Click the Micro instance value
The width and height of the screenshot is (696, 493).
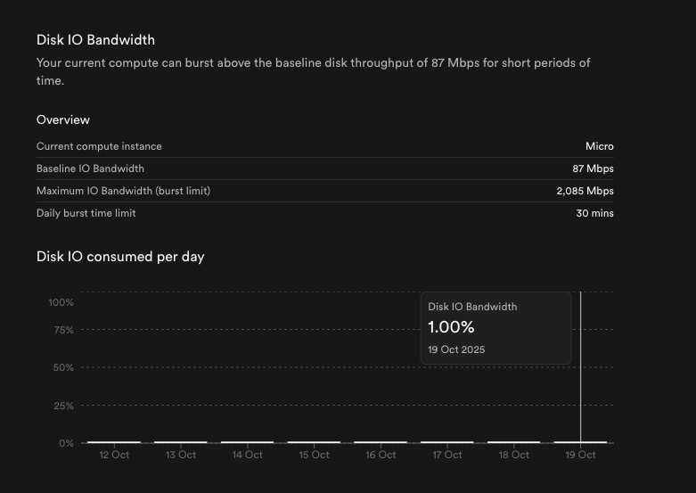click(x=600, y=146)
